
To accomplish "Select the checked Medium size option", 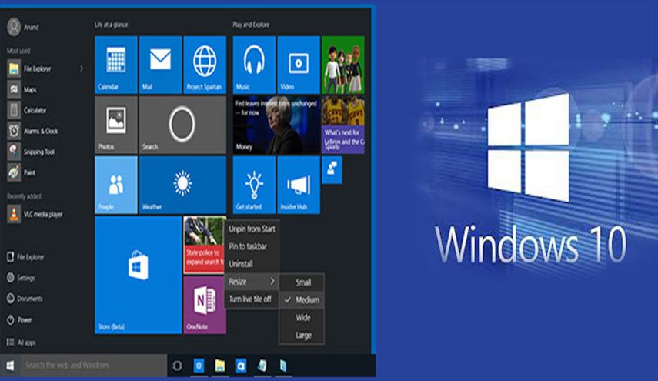I will coord(302,300).
